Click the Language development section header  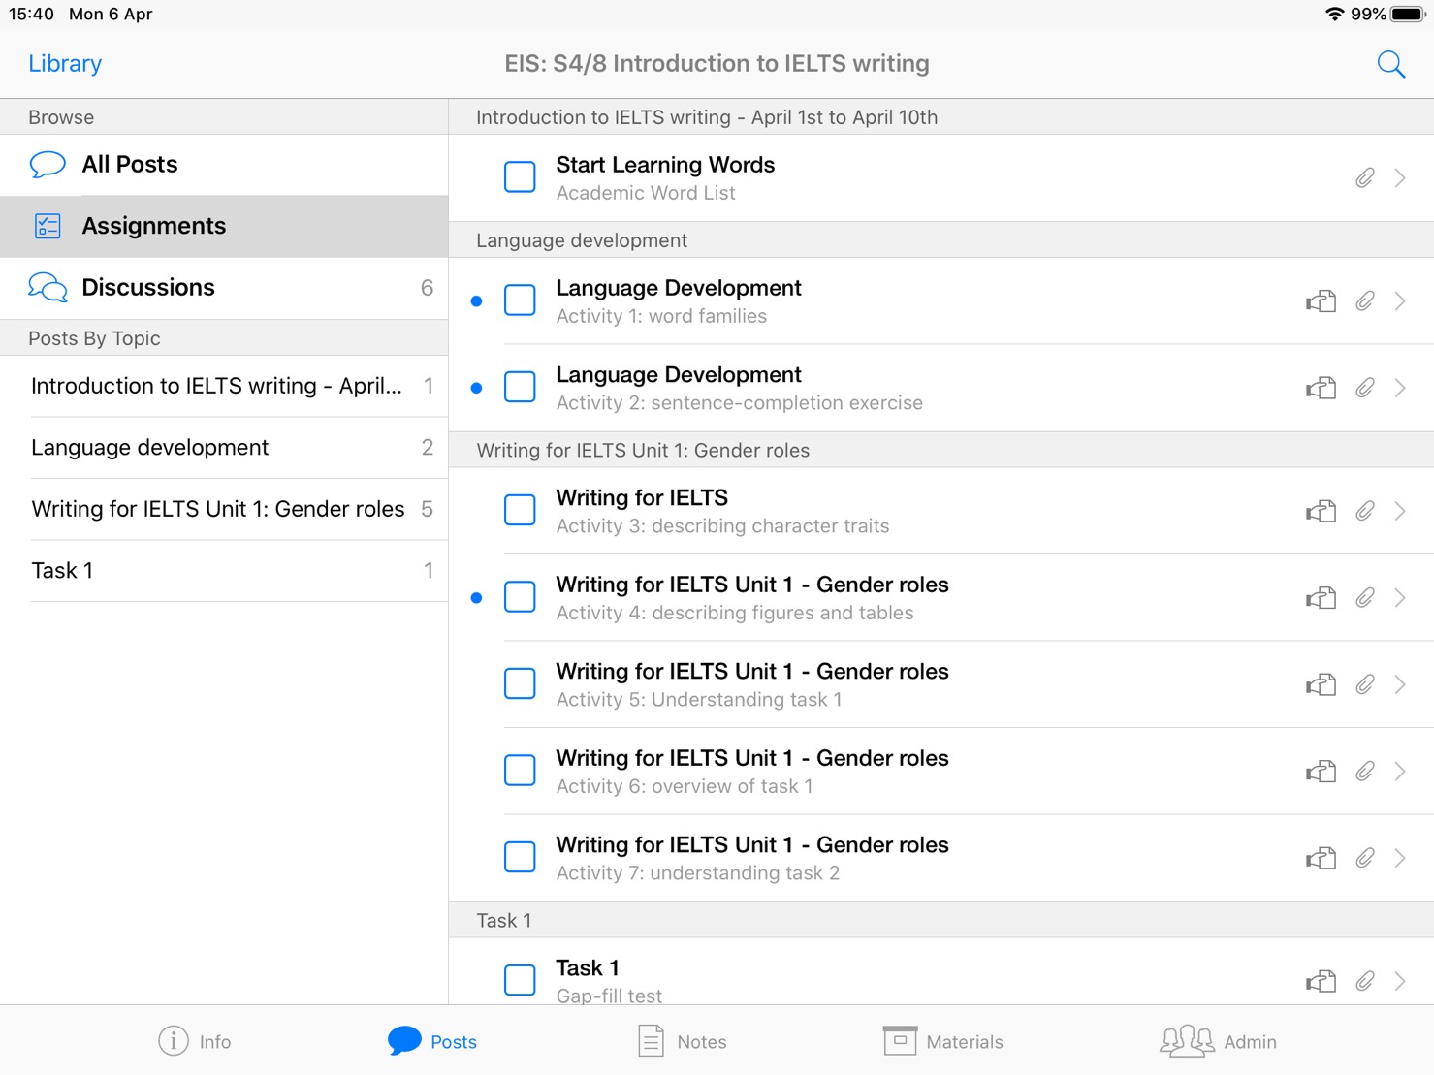[x=941, y=240]
